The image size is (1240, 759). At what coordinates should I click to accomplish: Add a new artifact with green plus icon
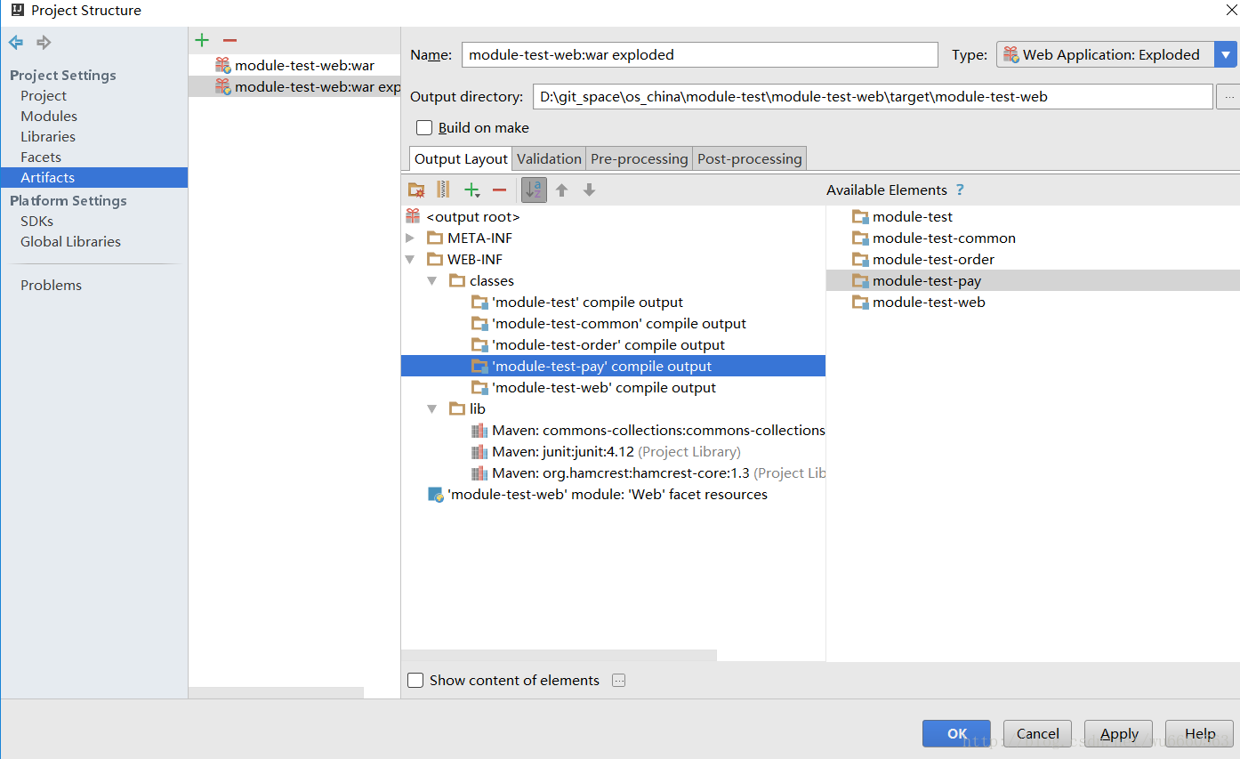[202, 39]
